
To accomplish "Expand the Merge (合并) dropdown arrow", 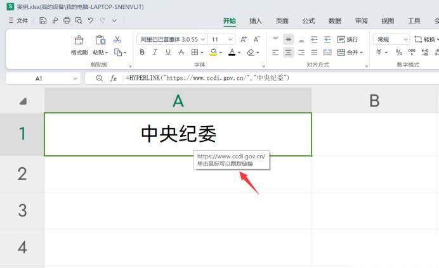I will pos(362,53).
